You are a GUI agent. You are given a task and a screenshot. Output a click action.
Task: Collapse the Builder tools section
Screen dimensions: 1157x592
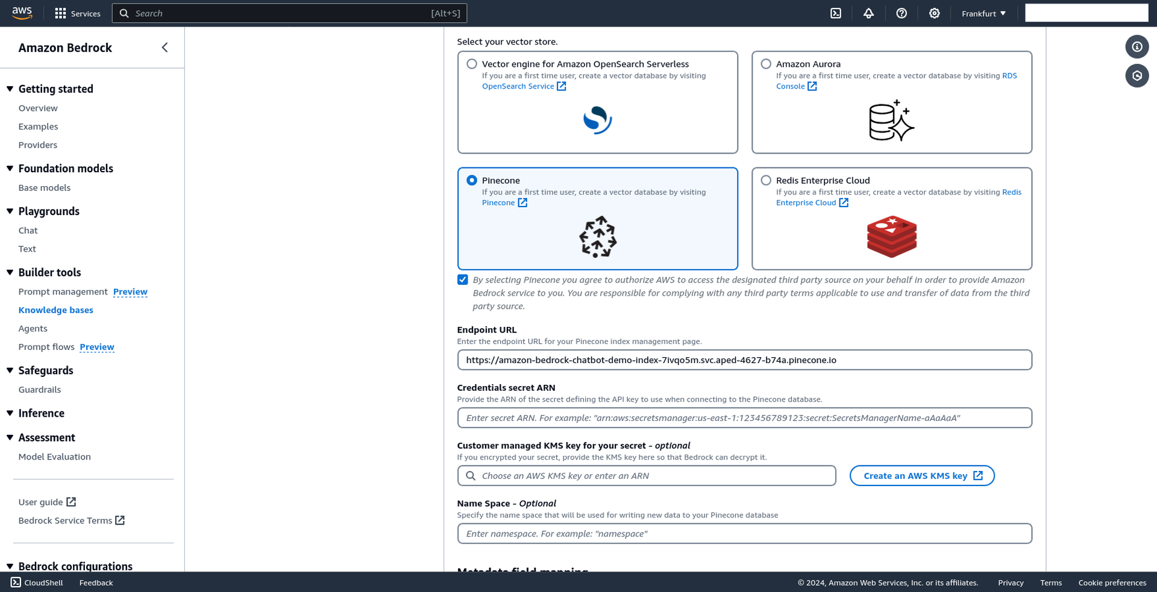tap(10, 272)
